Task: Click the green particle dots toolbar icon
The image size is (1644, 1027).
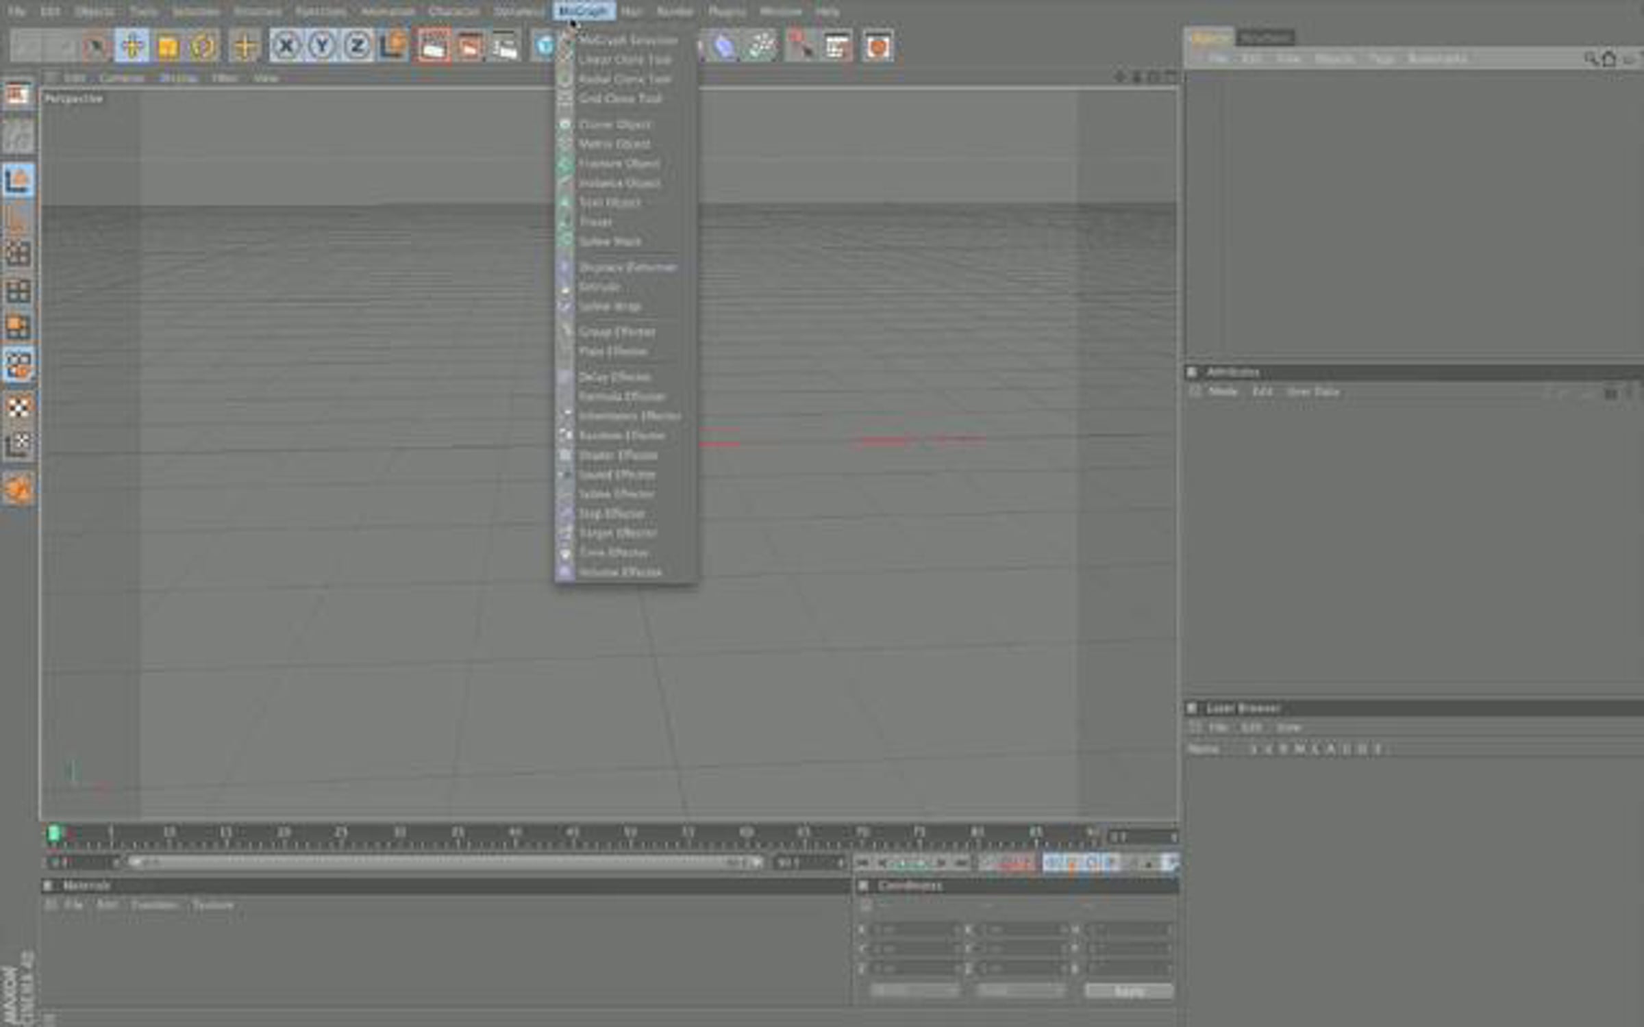Action: click(x=760, y=46)
